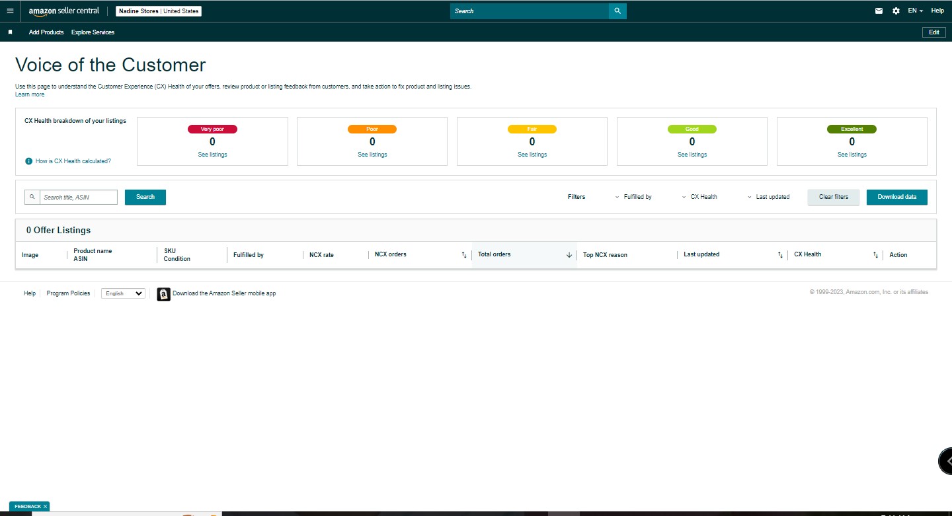
Task: Click the light green Good badge
Action: [x=692, y=129]
